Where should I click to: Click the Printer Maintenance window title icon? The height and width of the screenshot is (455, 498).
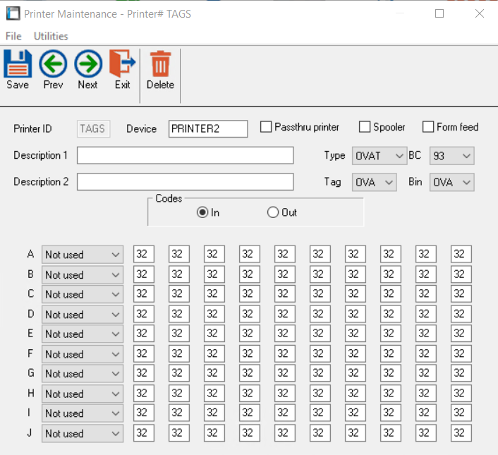13,13
